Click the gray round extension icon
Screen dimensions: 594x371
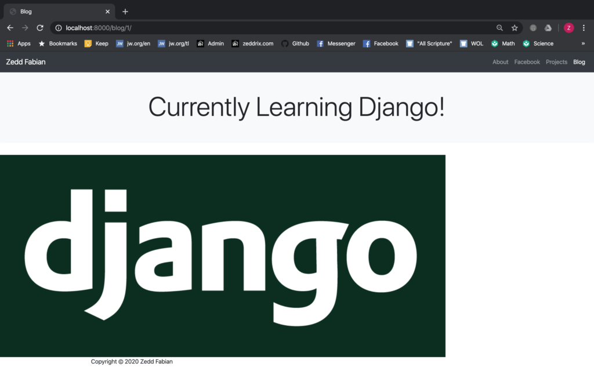pos(533,28)
